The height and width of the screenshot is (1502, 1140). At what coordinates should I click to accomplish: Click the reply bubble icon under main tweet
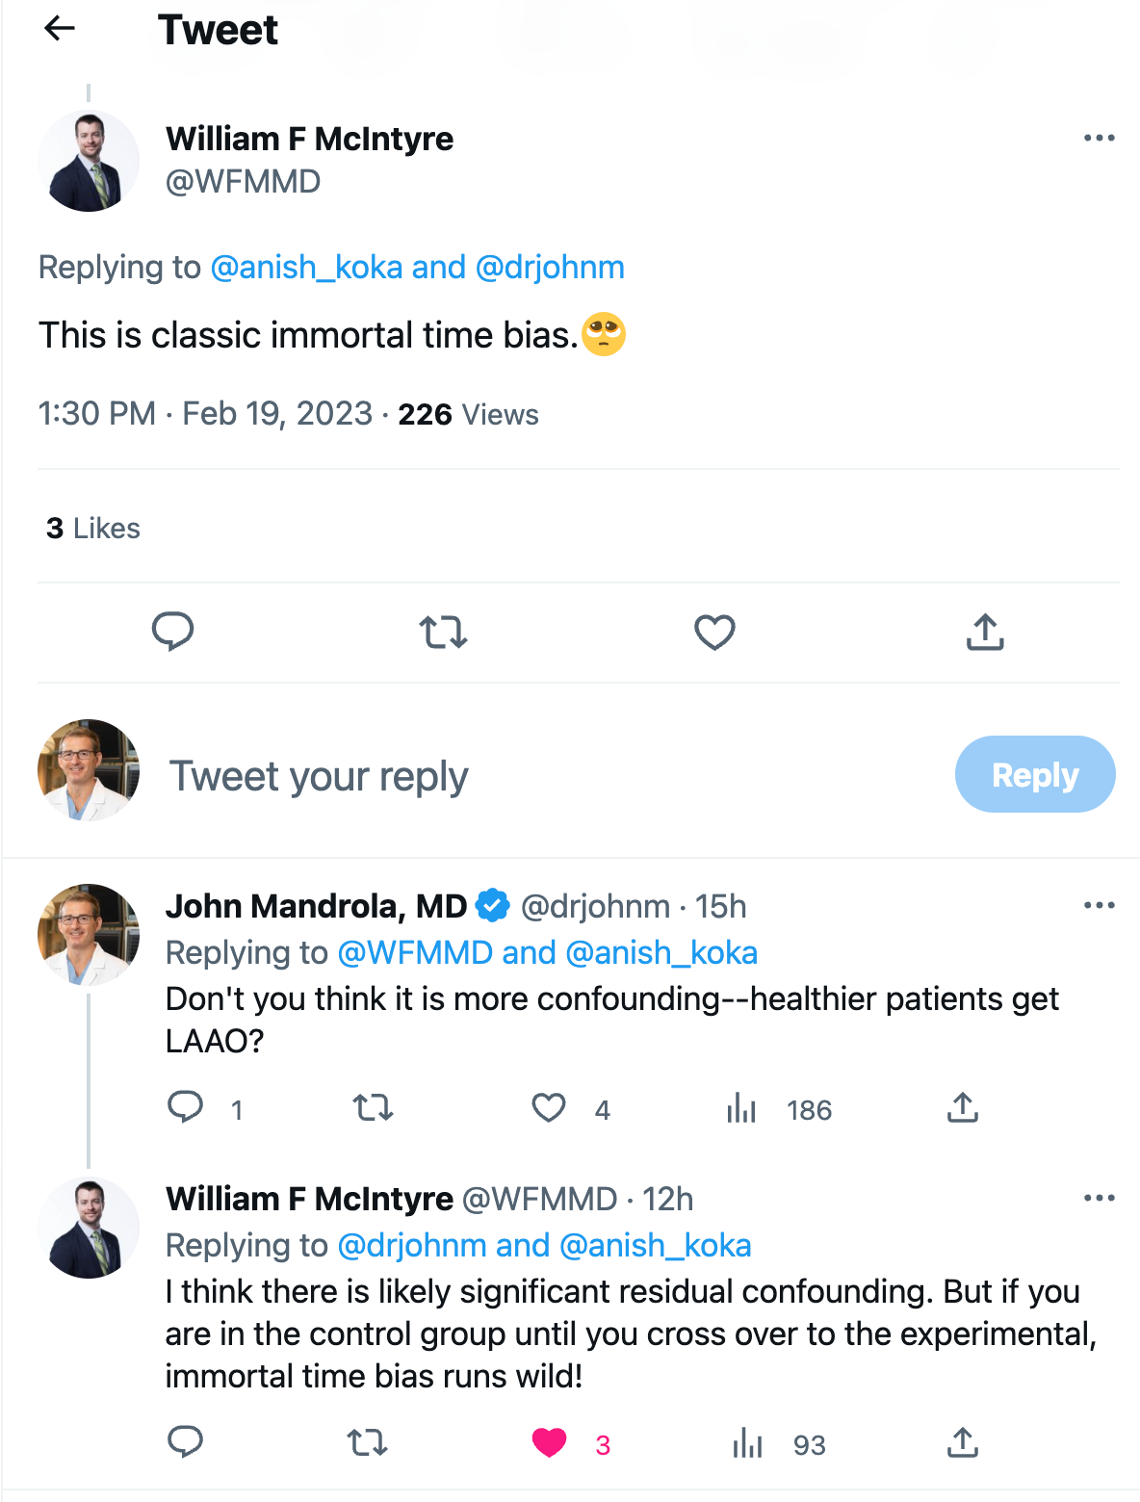click(173, 632)
